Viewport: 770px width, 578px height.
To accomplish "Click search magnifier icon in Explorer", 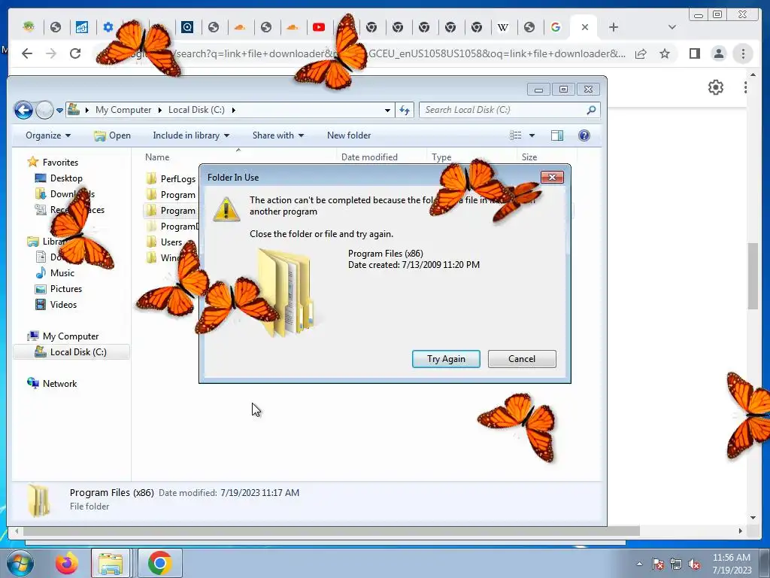I will point(591,110).
